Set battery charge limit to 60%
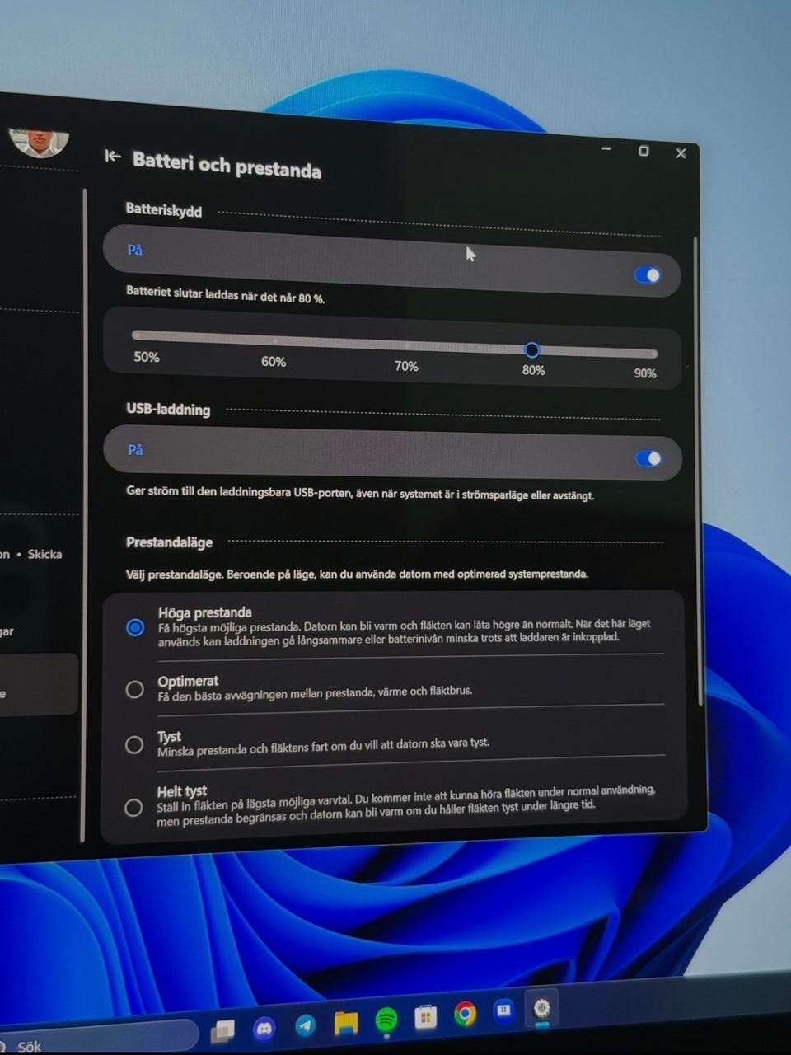The image size is (791, 1055). click(x=274, y=340)
